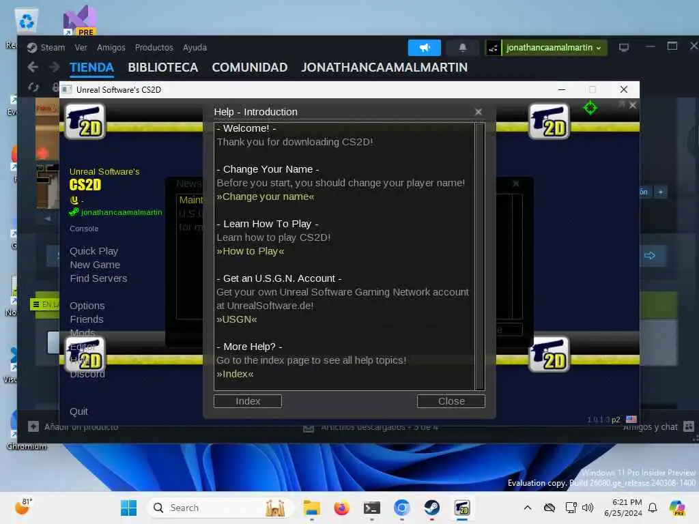Screen dimensions: 699x524
Task: Click top-right CS2D gun logo
Action: [549, 121]
